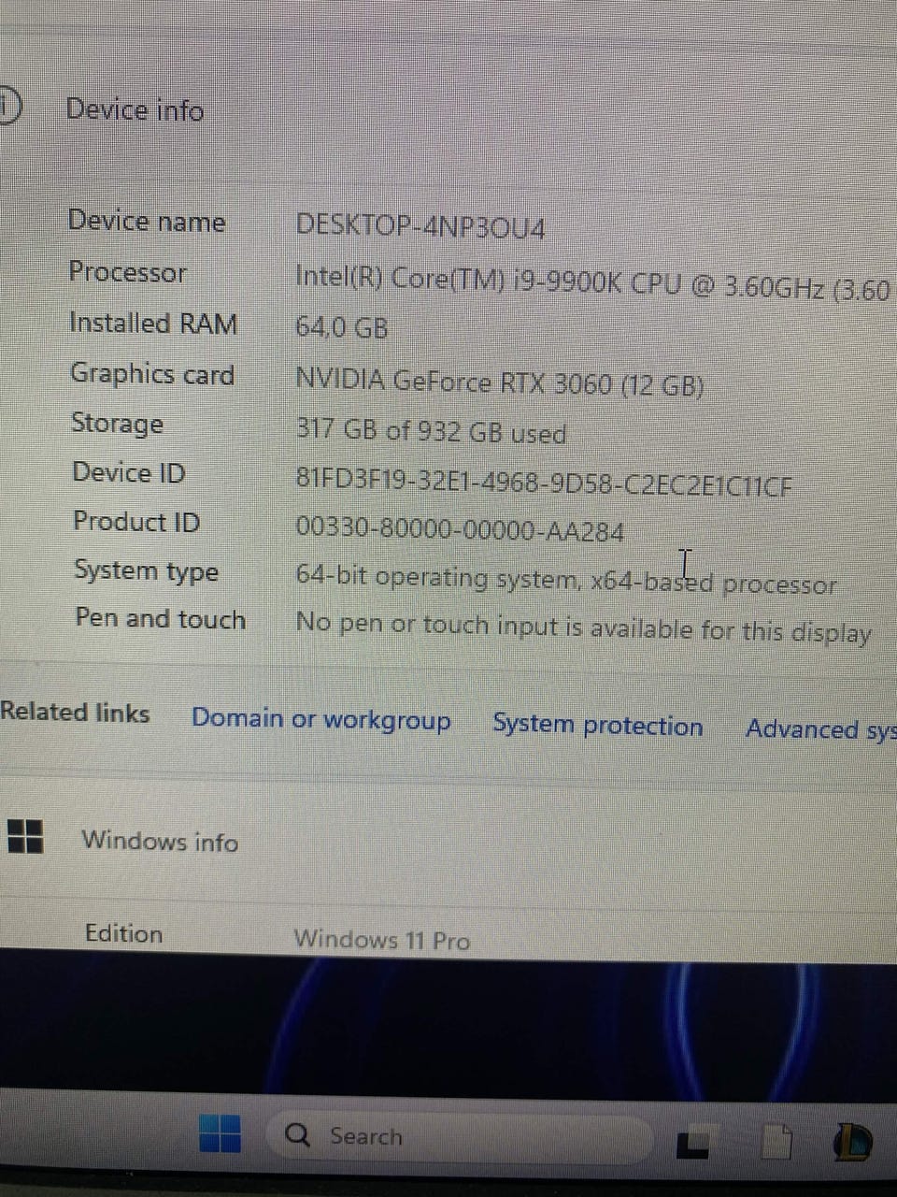897x1197 pixels.
Task: Select the 317 GB of 932 GB used text
Action: pyautogui.click(x=431, y=431)
